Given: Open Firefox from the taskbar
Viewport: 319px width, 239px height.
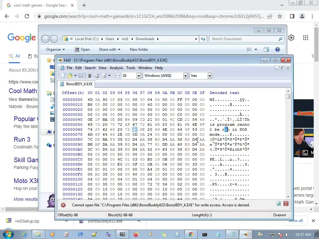Looking at the screenshot, I should tap(136, 235).
